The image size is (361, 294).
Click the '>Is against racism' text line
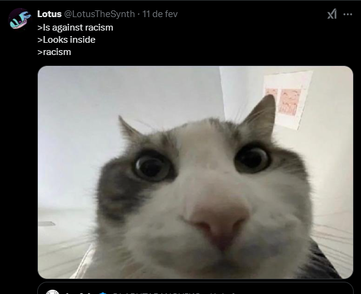[75, 28]
